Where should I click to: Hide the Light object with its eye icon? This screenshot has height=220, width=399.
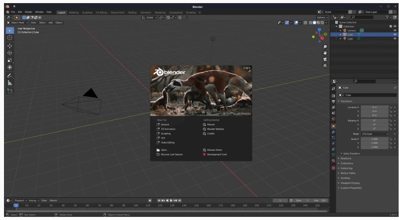[x=395, y=39]
